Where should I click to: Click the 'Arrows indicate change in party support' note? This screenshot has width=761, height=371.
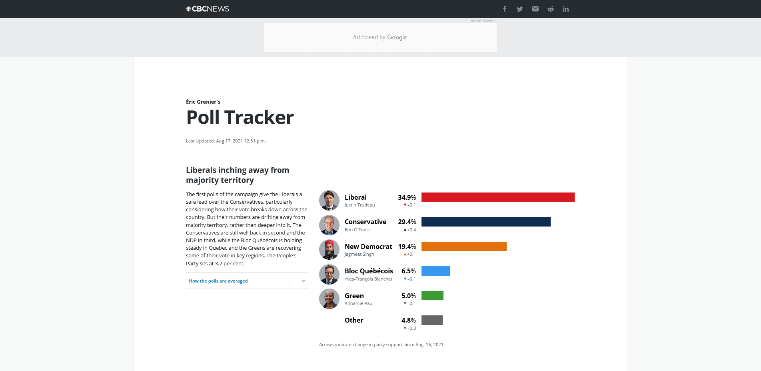coord(382,345)
